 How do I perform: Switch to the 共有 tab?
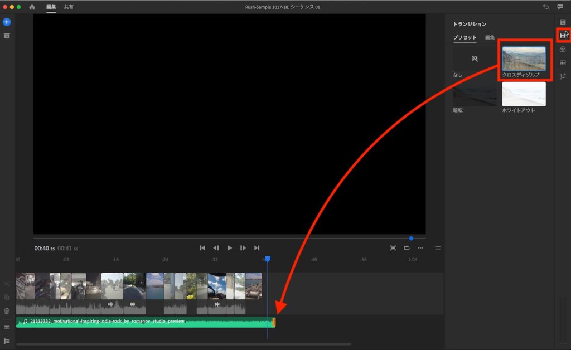(69, 7)
